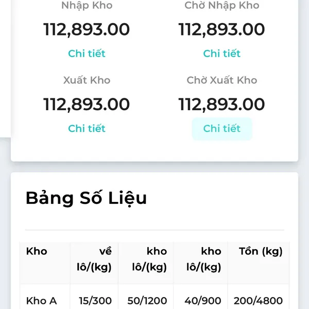Click the Kho column header
This screenshot has width=309, height=309.
pos(37,251)
